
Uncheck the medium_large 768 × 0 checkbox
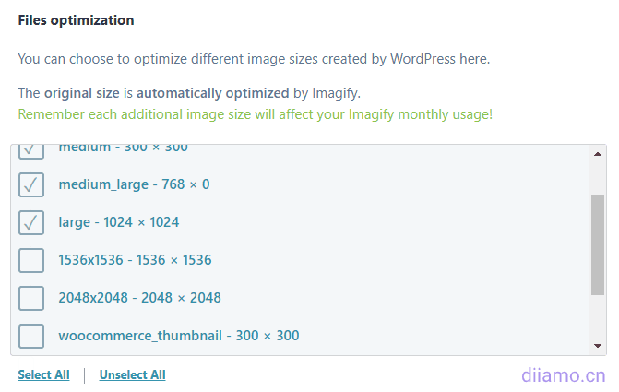[31, 184]
